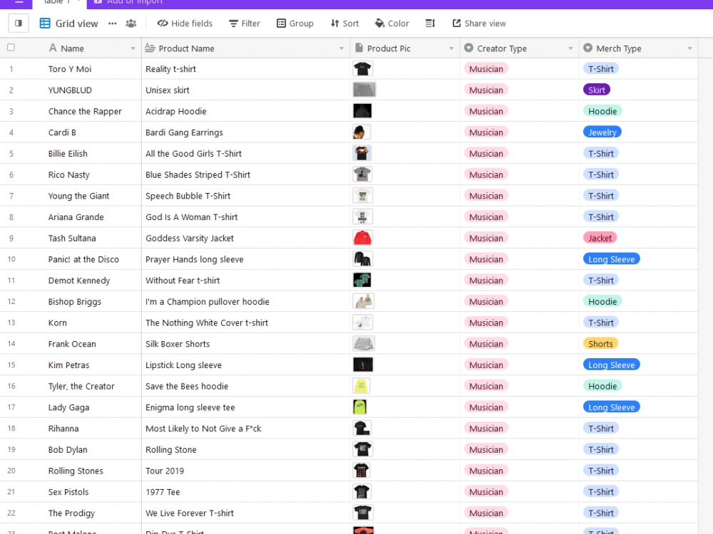Expand the Product Pic column dropdown arrow
The height and width of the screenshot is (534, 713).
coord(451,48)
